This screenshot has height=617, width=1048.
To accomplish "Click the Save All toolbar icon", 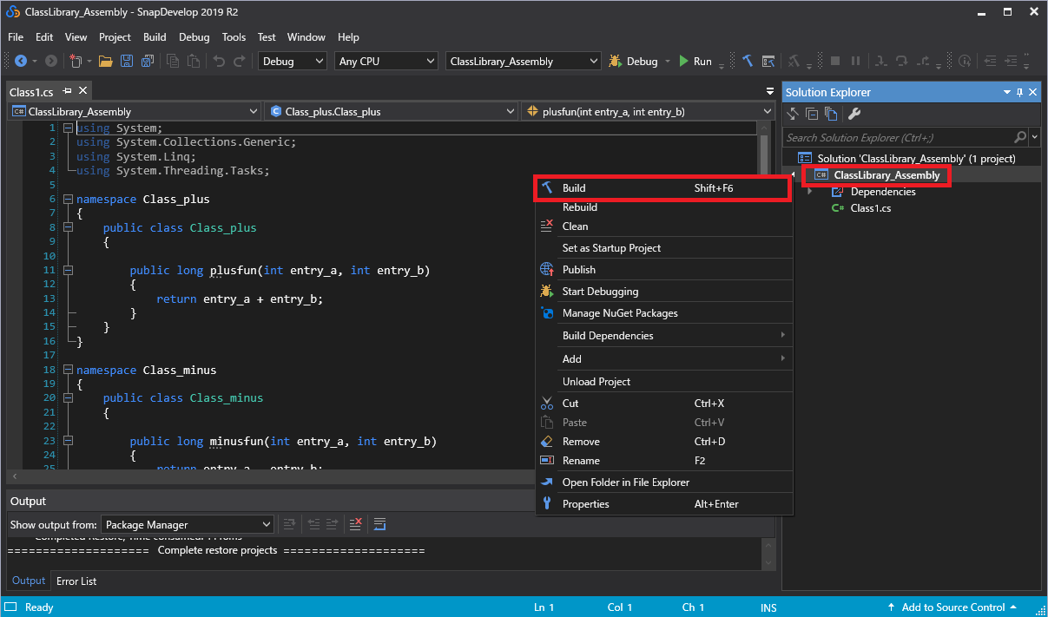I will point(148,62).
